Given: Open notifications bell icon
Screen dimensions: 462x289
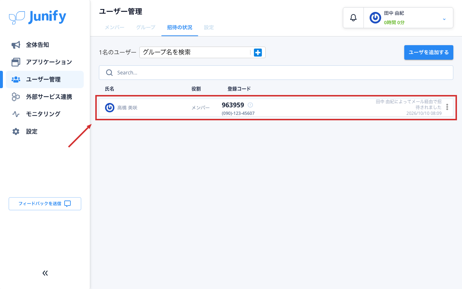Looking at the screenshot, I should click(x=353, y=18).
